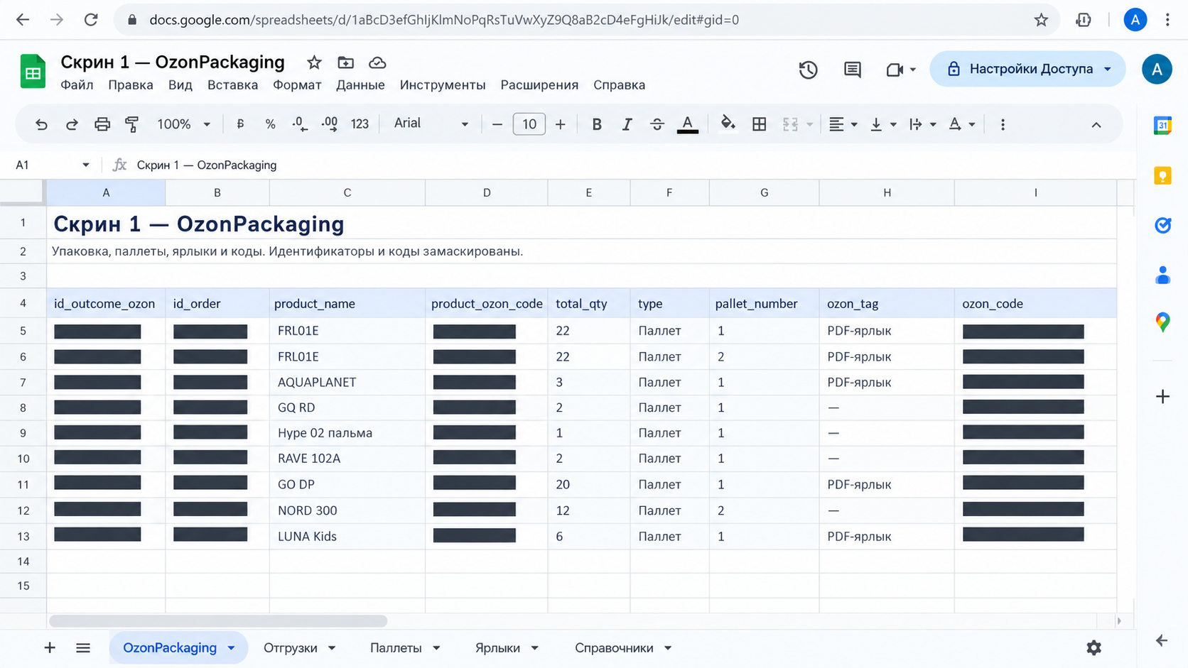The image size is (1188, 668).
Task: Expand the horizontal align dropdown
Action: coord(843,124)
